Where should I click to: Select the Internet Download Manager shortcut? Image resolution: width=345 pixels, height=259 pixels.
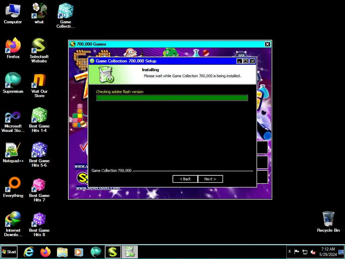13,224
